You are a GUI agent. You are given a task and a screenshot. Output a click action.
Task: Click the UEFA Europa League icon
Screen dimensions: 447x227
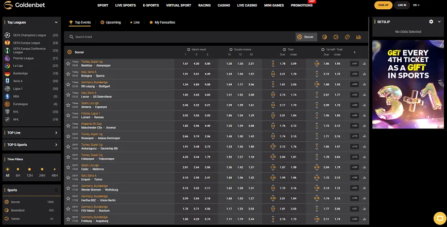point(7,43)
